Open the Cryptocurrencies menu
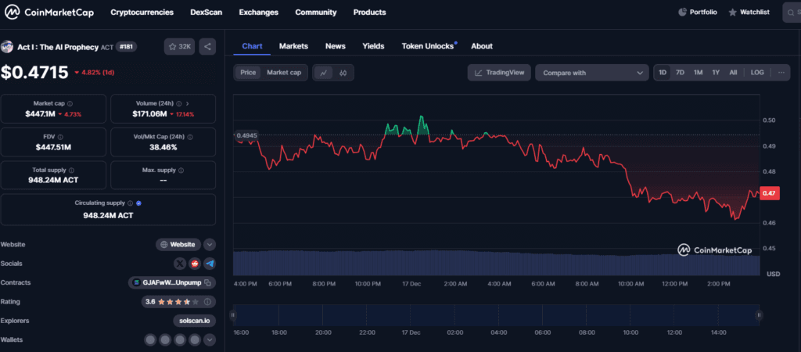 [142, 13]
